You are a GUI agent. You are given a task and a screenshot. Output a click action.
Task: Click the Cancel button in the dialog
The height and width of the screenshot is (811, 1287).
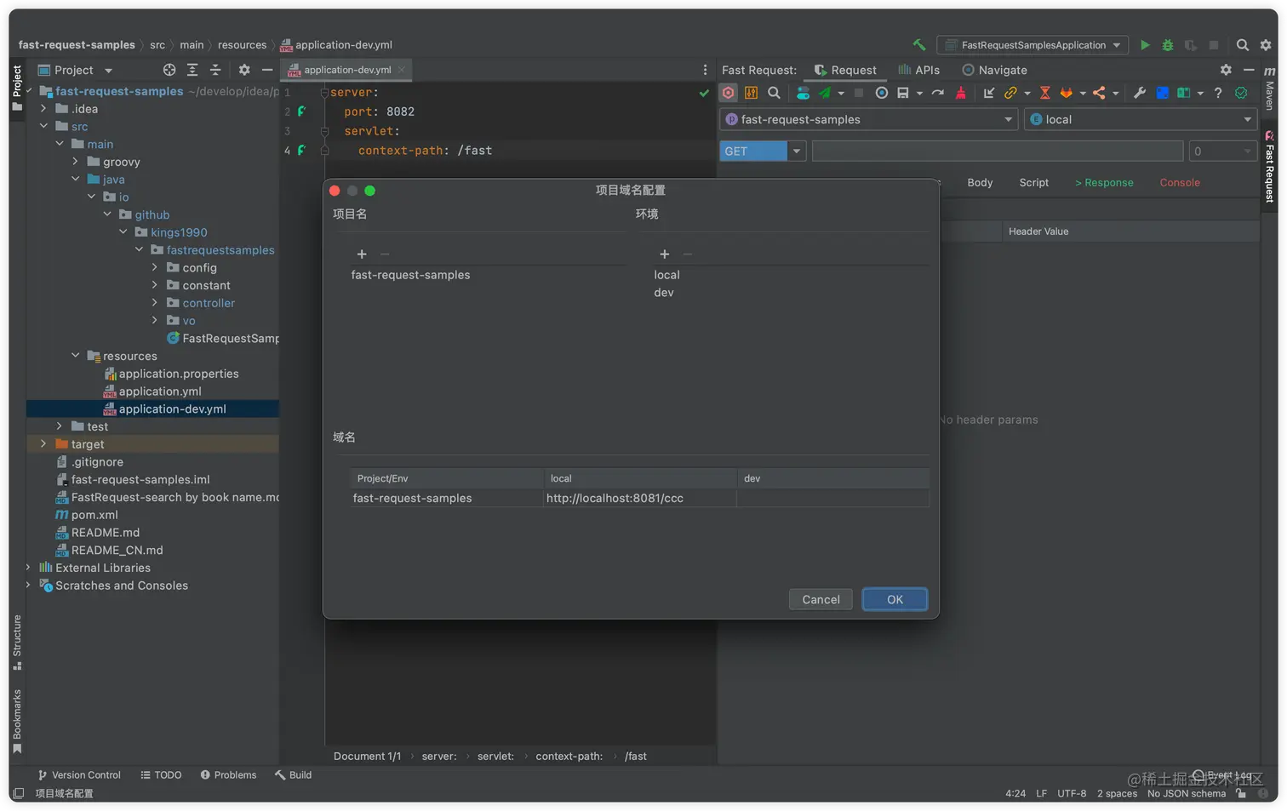click(821, 600)
